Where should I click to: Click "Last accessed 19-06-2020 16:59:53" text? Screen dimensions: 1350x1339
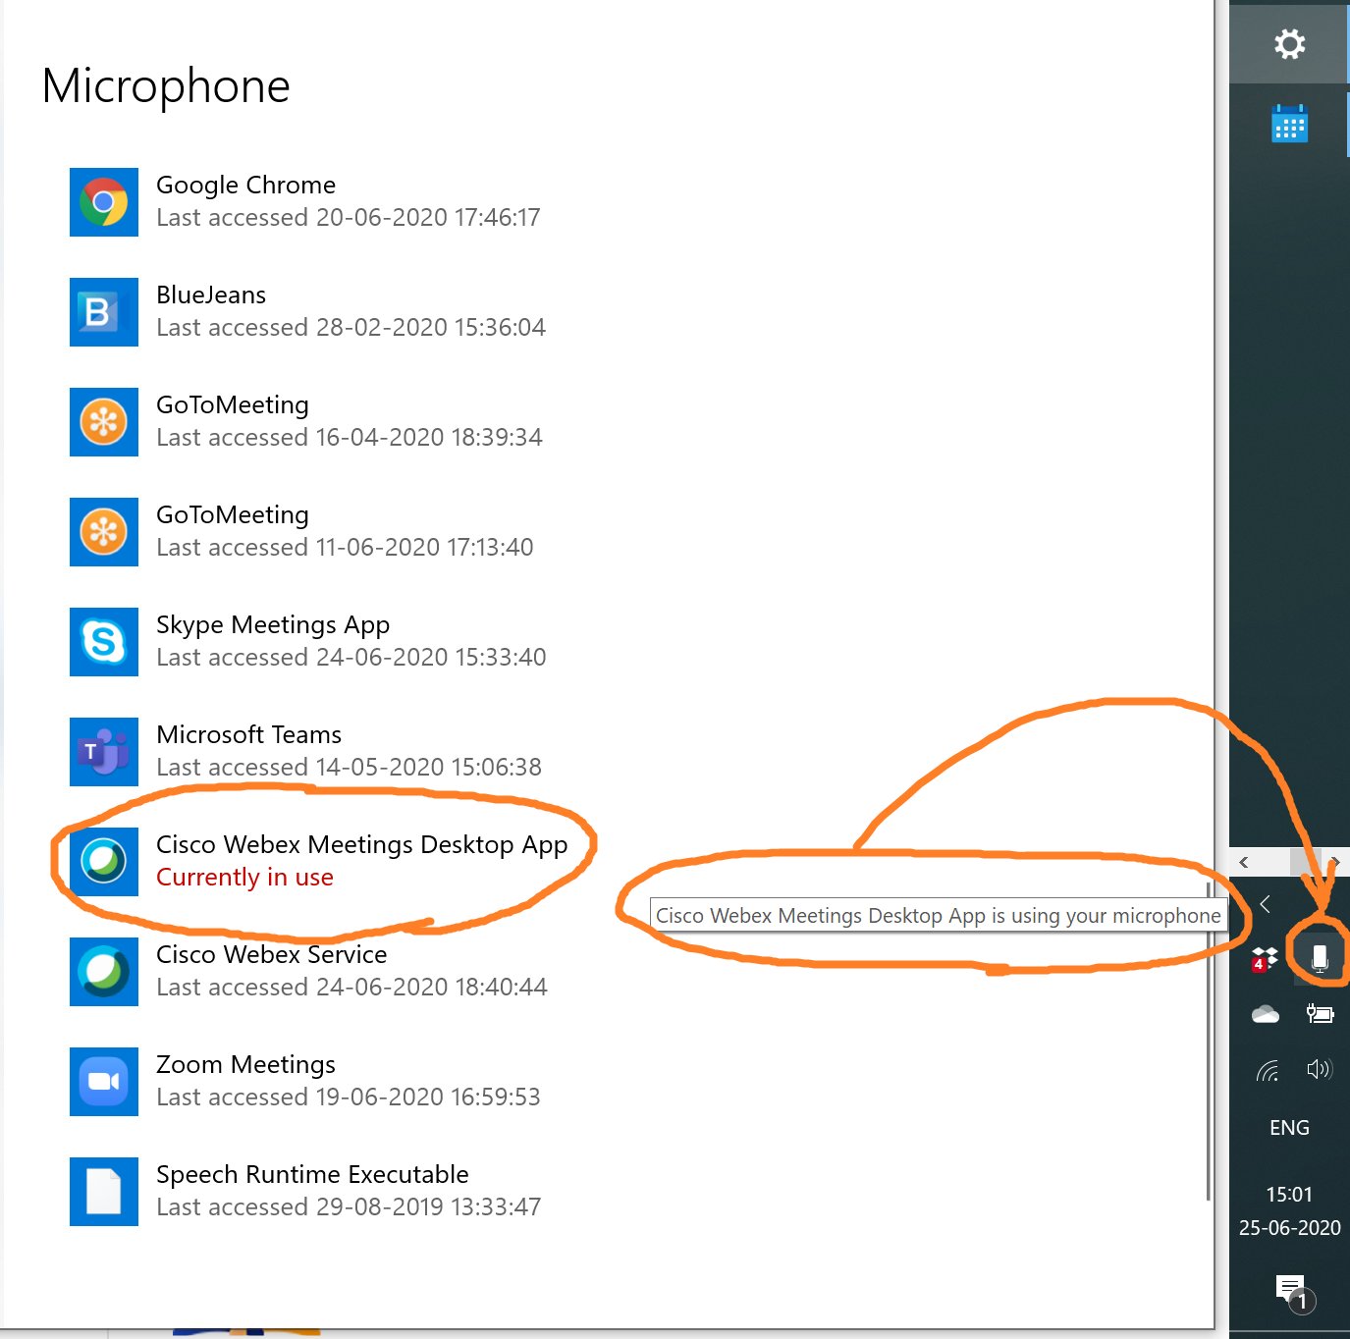(349, 1097)
